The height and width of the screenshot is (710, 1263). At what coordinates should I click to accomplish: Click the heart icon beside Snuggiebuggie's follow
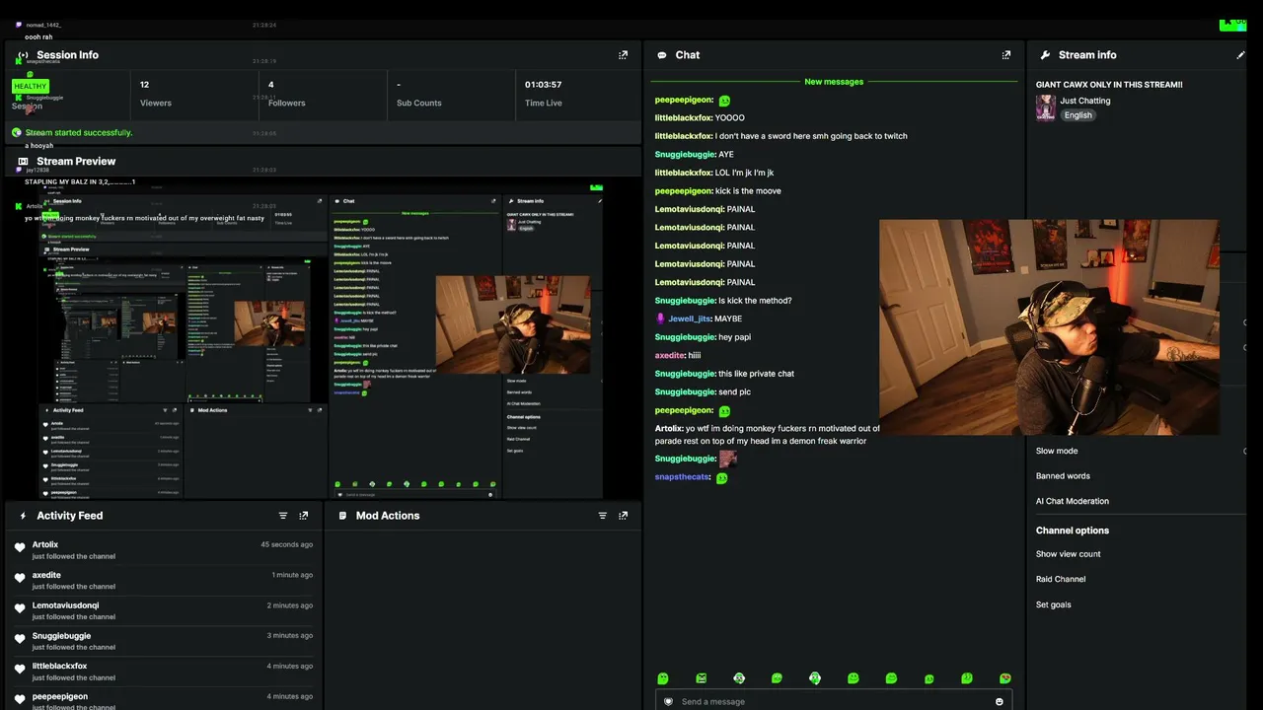tap(20, 639)
